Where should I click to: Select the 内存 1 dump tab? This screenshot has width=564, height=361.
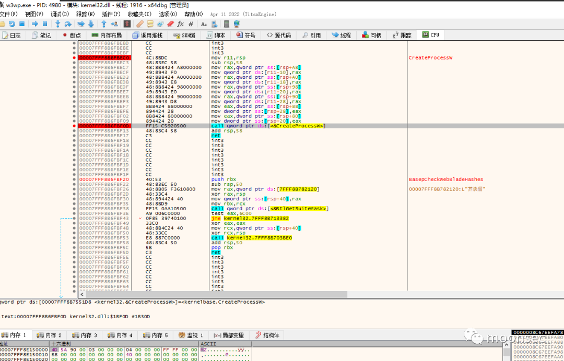14,335
